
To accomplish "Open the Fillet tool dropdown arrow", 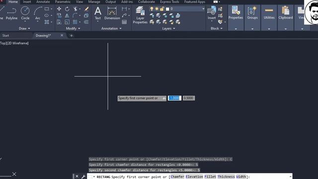I will pyautogui.click(x=79, y=15).
